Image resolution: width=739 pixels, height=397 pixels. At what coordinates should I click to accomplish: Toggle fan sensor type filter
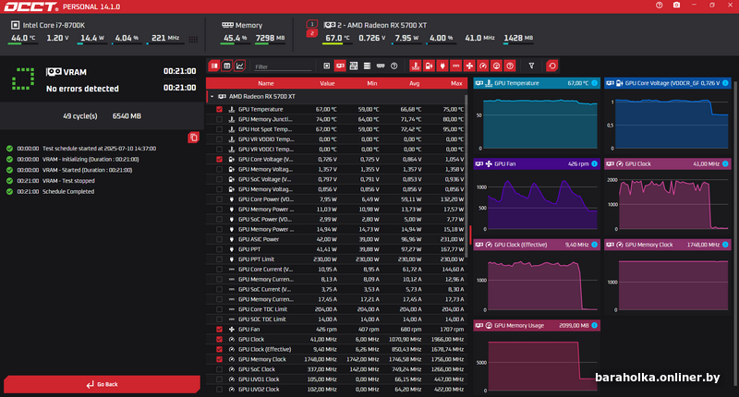click(x=469, y=66)
